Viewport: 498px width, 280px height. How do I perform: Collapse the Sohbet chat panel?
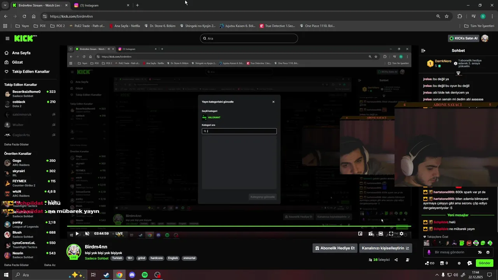[x=423, y=51]
